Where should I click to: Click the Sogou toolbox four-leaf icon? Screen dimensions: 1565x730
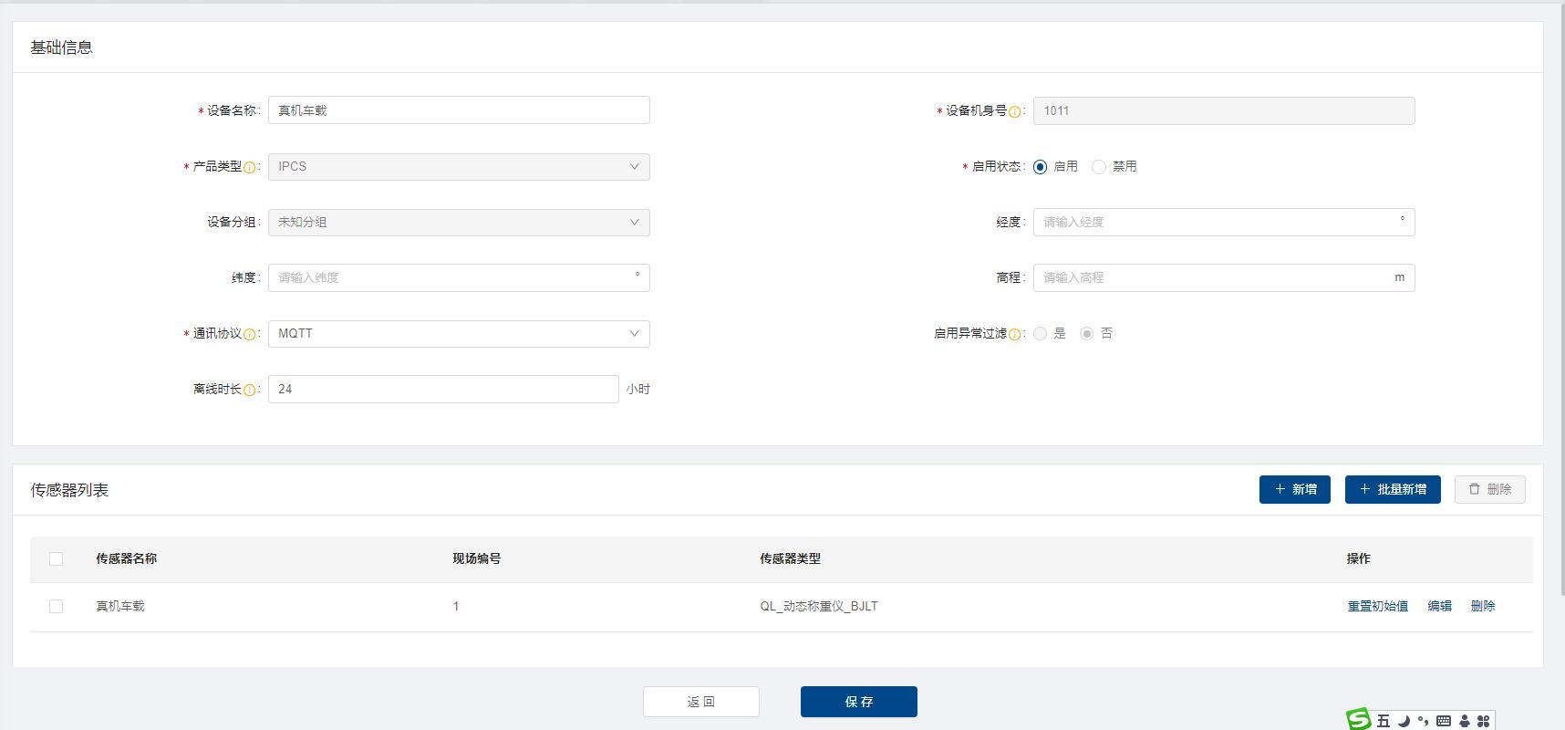[1483, 721]
